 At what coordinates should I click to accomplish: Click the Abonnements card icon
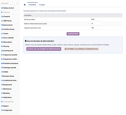pyautogui.click(x=2, y=25)
